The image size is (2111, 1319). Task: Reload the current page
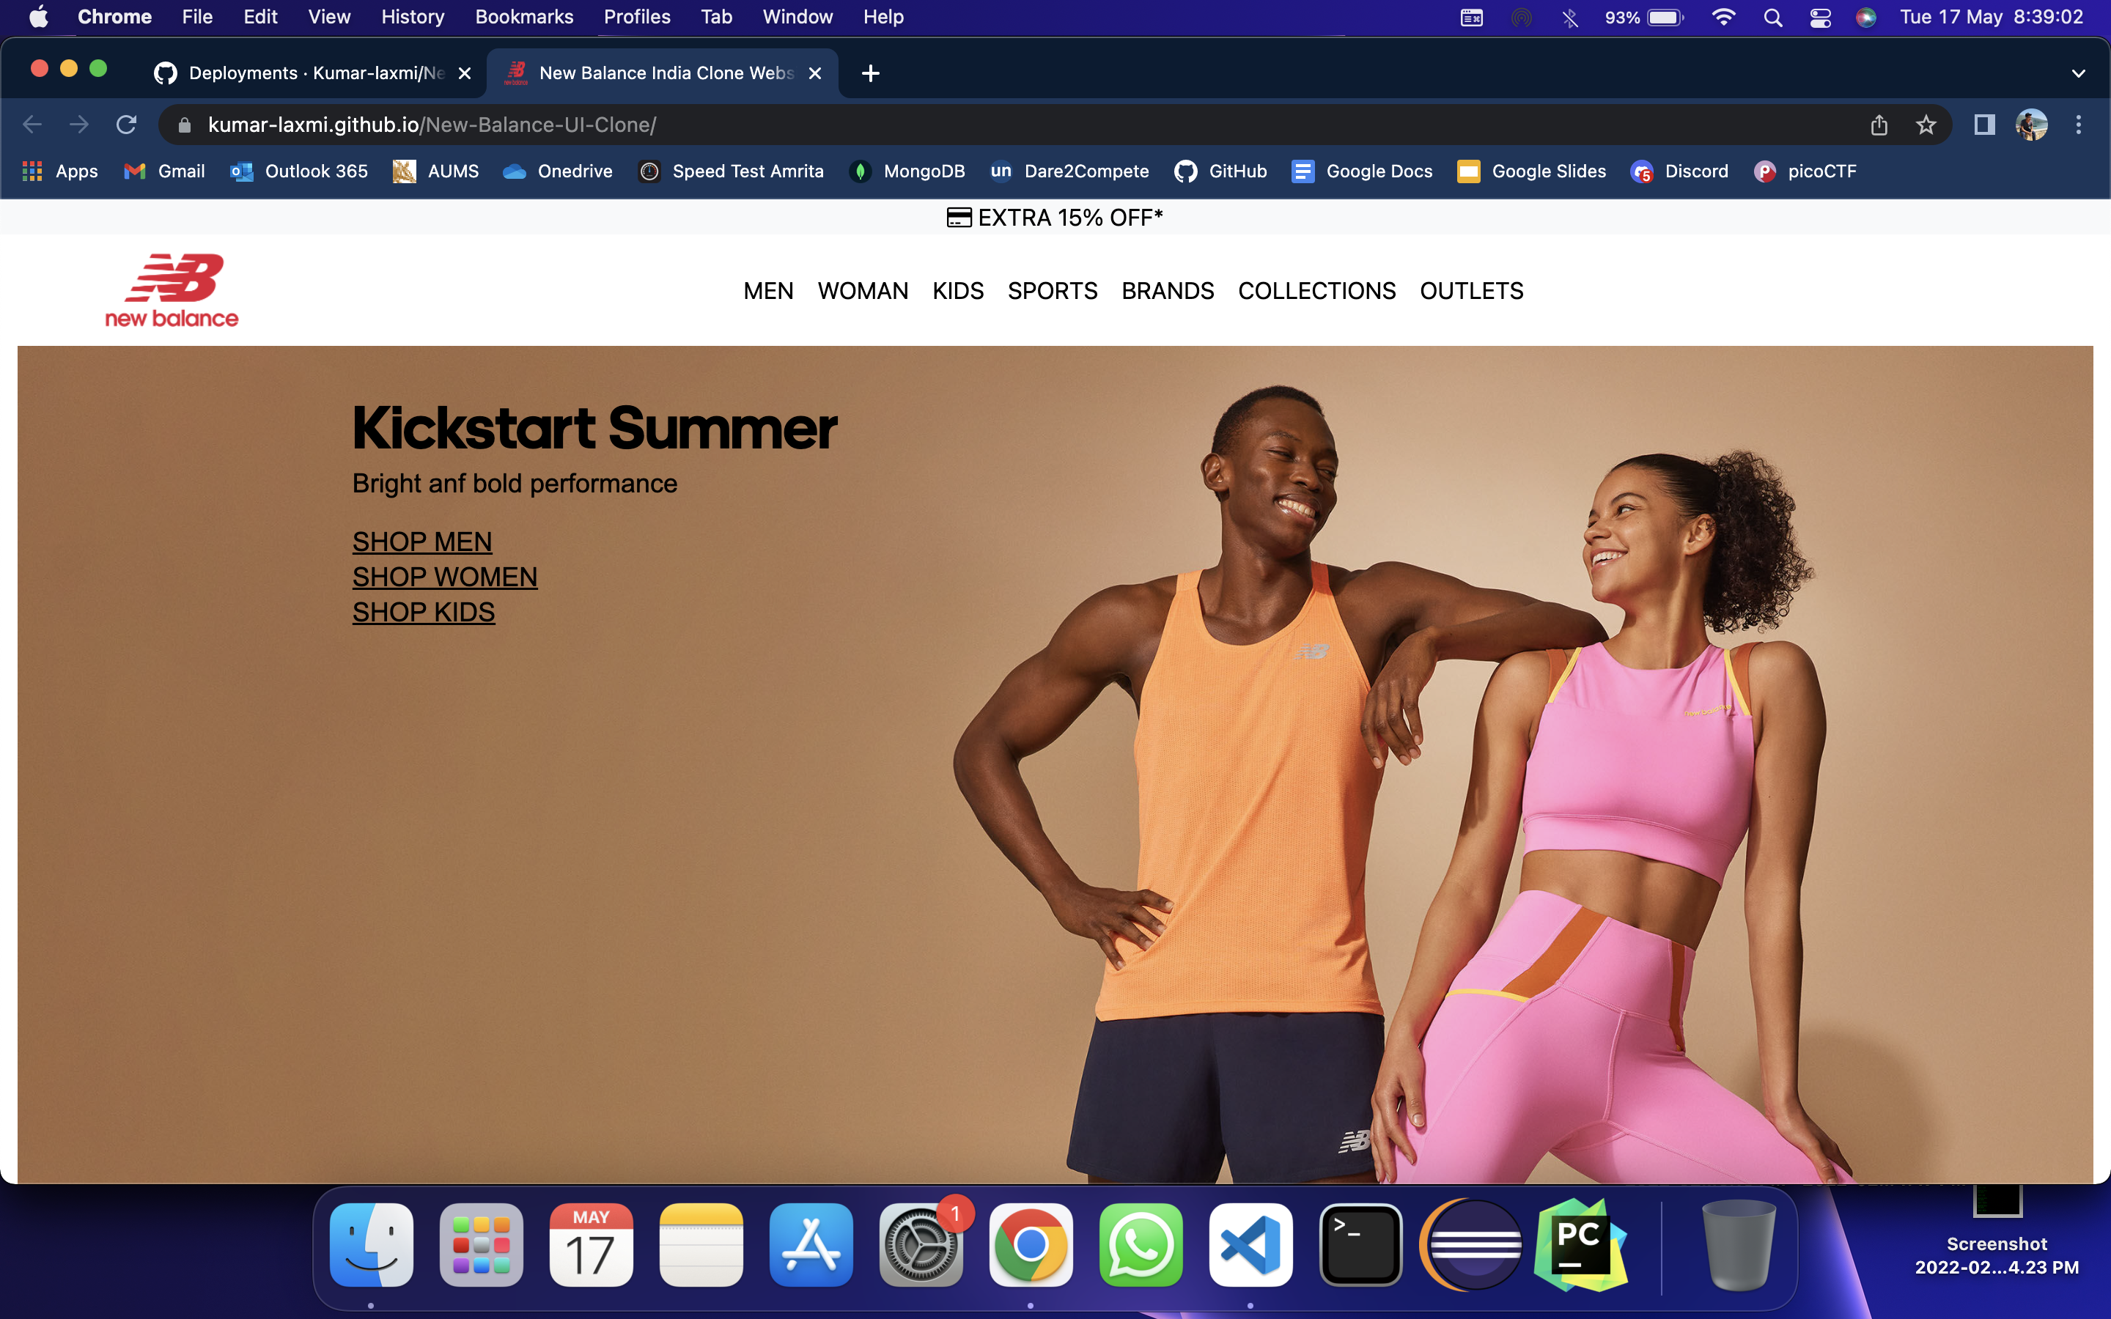[x=127, y=125]
